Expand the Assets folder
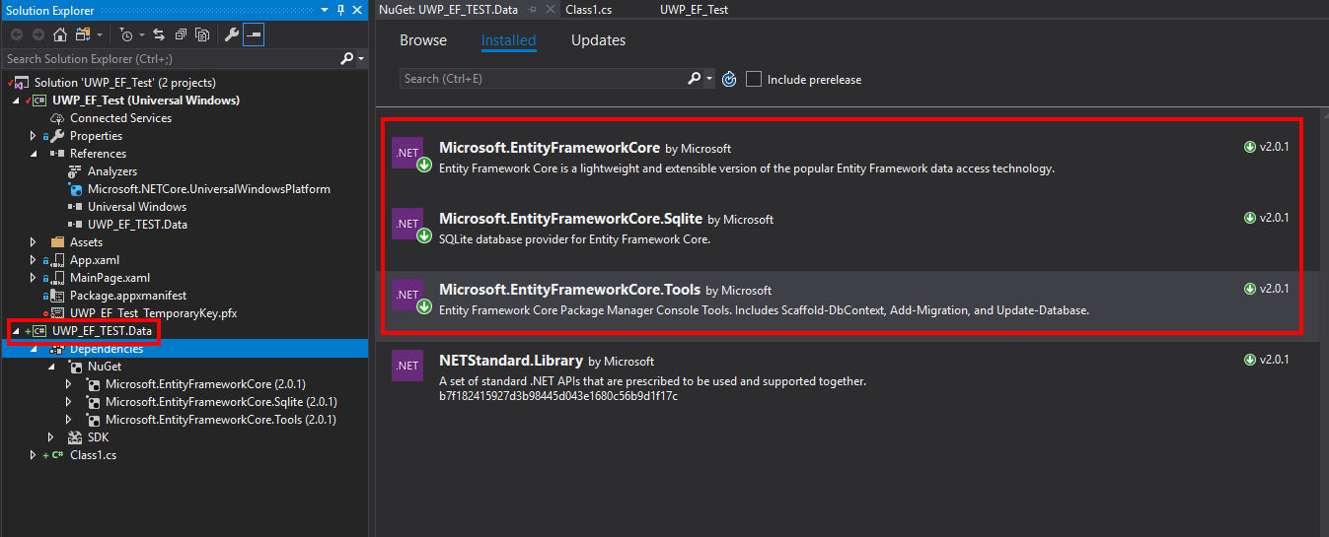This screenshot has height=537, width=1329. click(x=33, y=242)
